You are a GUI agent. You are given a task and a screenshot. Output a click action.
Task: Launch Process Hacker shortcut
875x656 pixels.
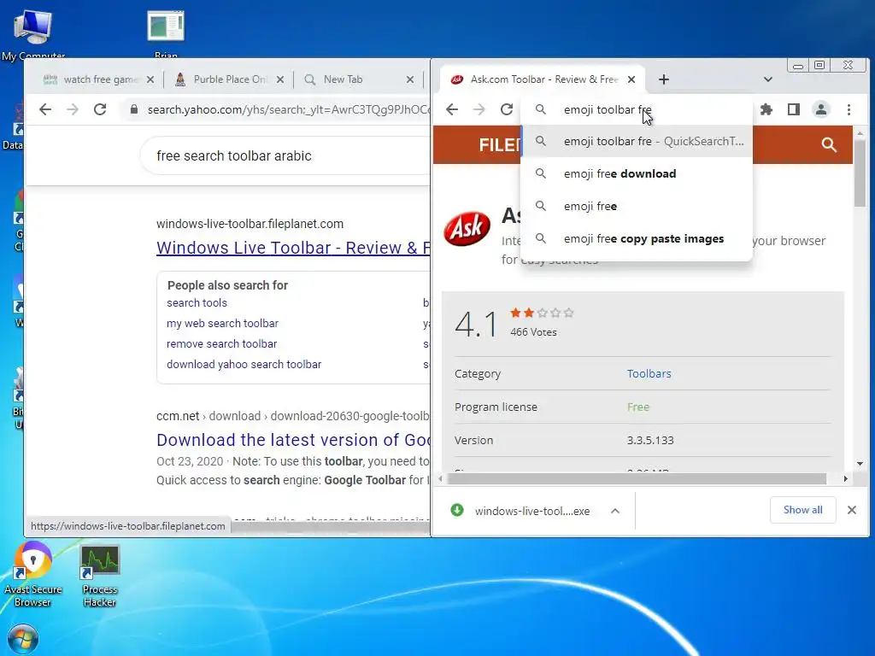pyautogui.click(x=99, y=576)
